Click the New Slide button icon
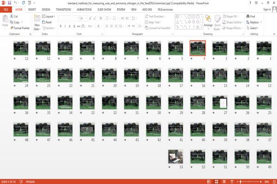The width and height of the screenshot is (277, 184). (x=37, y=19)
